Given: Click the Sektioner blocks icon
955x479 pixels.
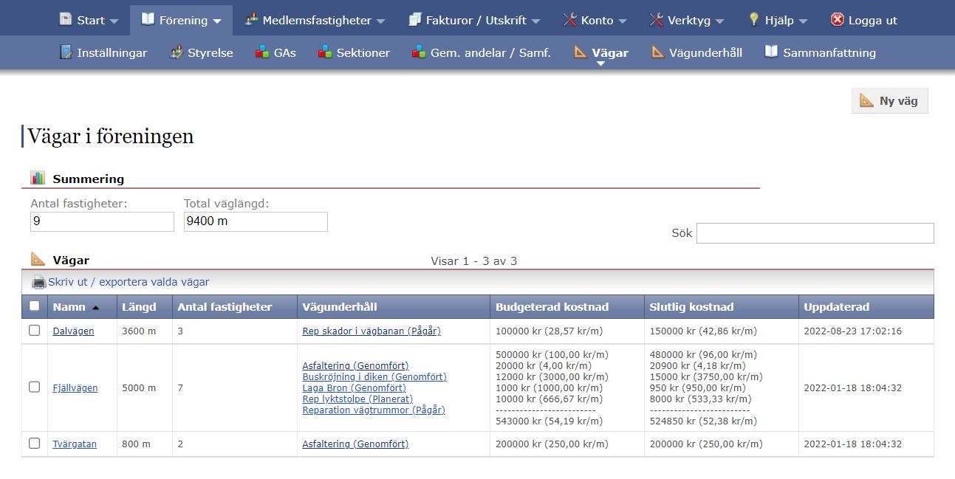Looking at the screenshot, I should pos(325,52).
